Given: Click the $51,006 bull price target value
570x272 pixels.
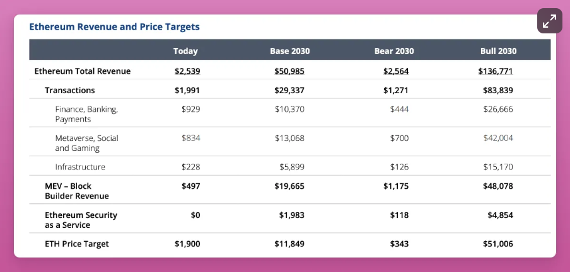Looking at the screenshot, I should (x=498, y=244).
